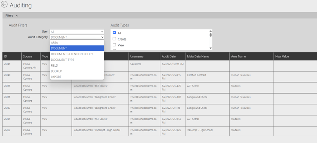The width and height of the screenshot is (317, 143).
Task: Collapse the Filters section chevron
Action: pos(17,15)
